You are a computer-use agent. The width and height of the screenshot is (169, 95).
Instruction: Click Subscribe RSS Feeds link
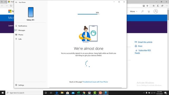(143, 52)
